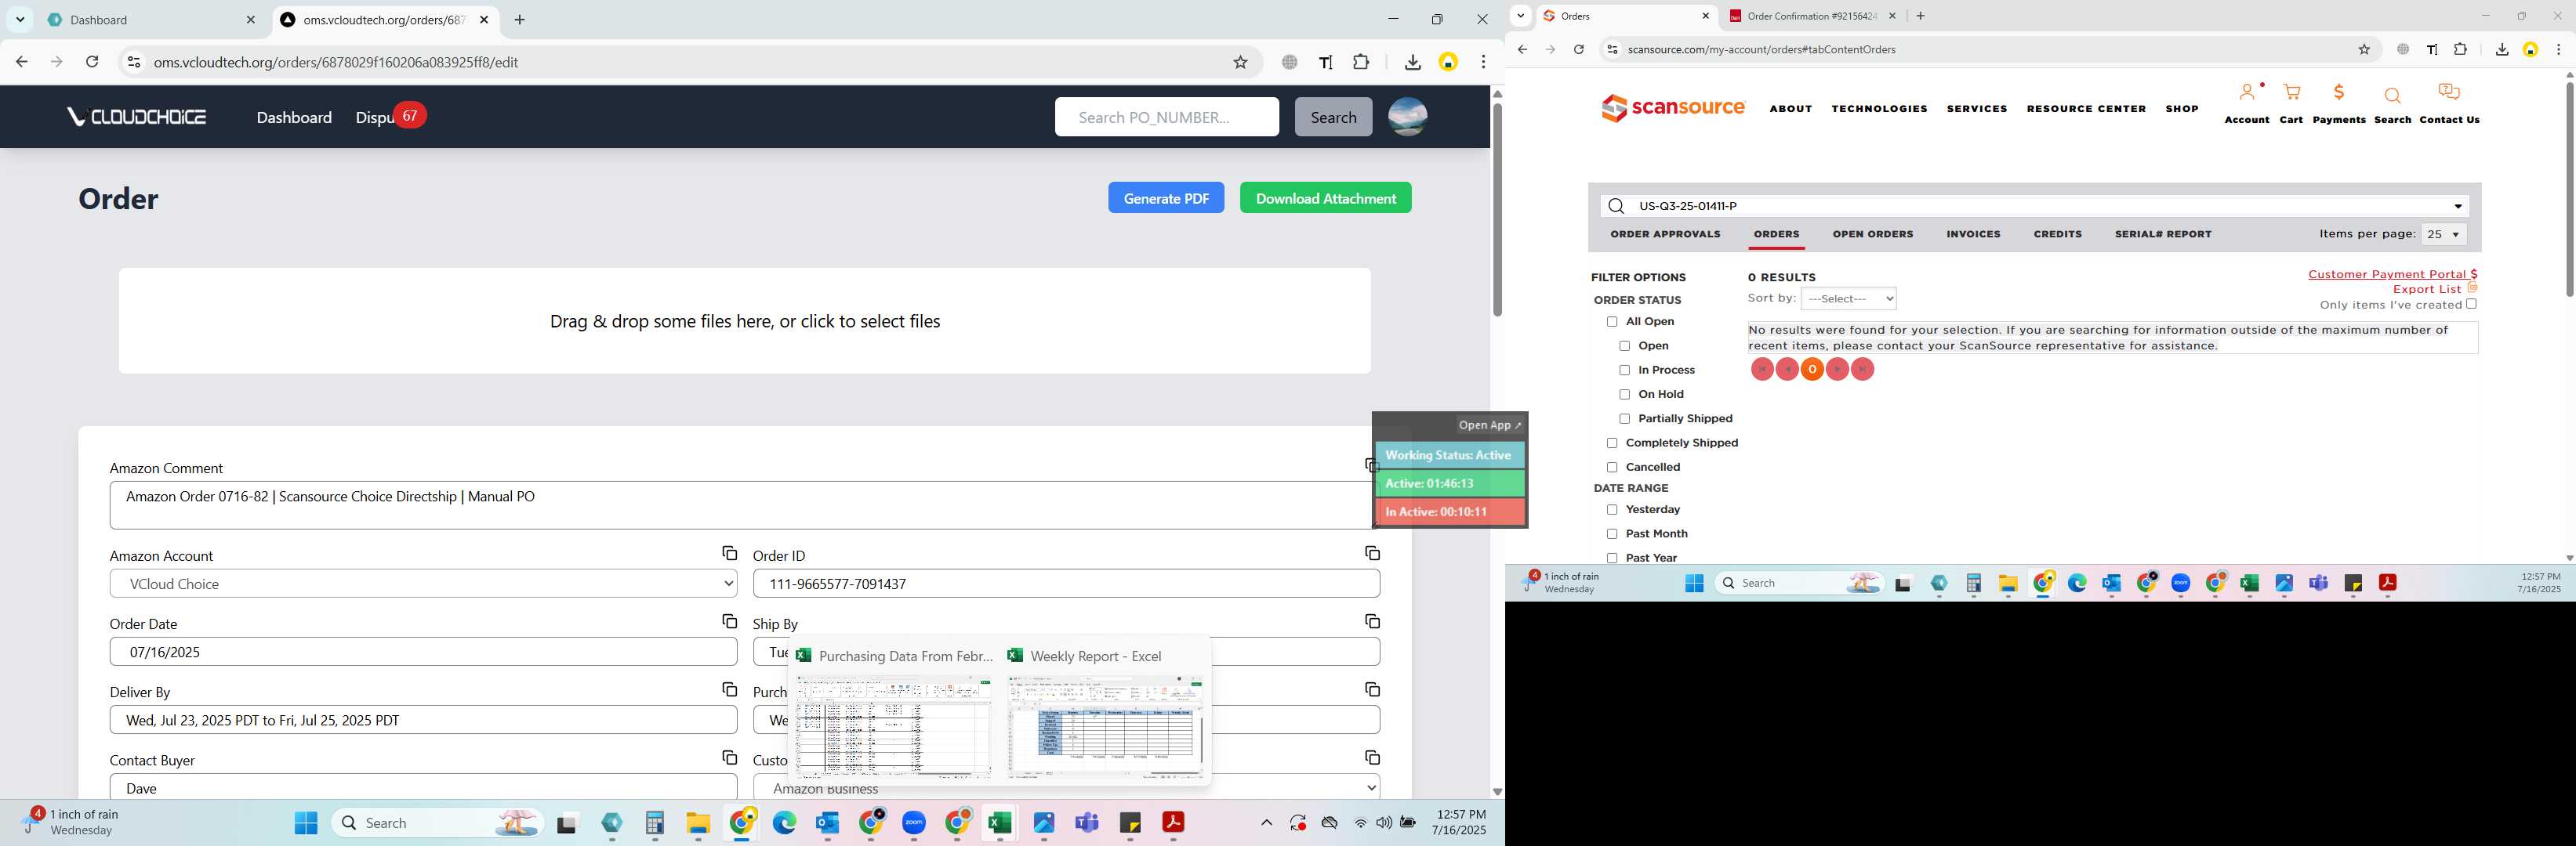
Task: Check the In Process status filter
Action: tap(1624, 371)
